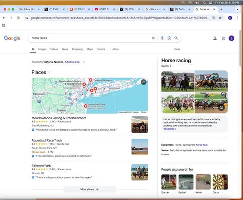Open site information icon in address bar
243x200 pixels.
click(x=27, y=18)
